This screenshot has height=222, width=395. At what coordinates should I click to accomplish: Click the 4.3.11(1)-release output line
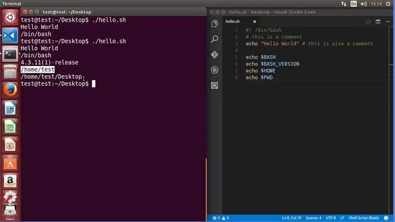pos(49,62)
